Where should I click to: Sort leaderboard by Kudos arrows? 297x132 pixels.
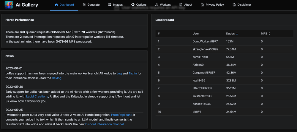[x=237, y=34]
